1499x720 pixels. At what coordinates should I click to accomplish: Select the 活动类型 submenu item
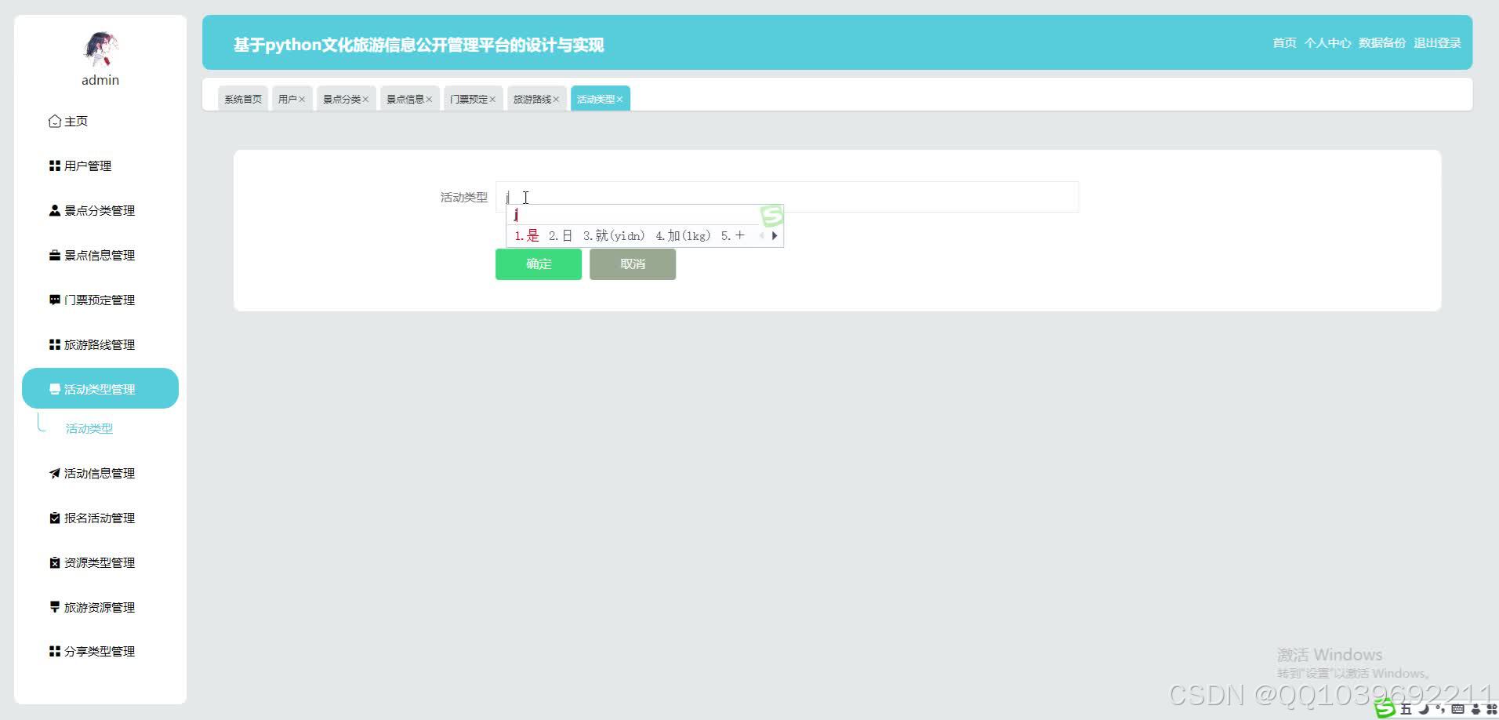pos(89,429)
